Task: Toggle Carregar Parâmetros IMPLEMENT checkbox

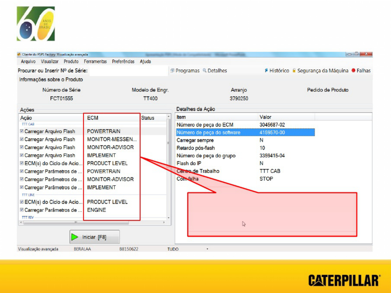Action: tap(22, 187)
